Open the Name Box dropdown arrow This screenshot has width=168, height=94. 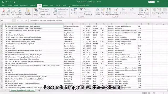pyautogui.click(x=11, y=20)
